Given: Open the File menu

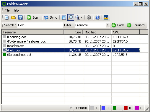Looking at the screenshot, I should click(7, 10).
